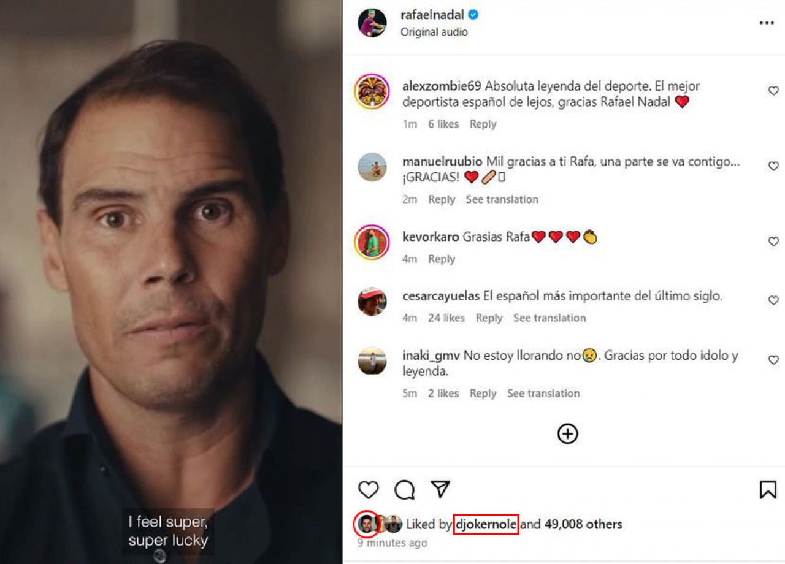This screenshot has height=564, width=785.
Task: Load more comments with plus circle
Action: click(567, 434)
